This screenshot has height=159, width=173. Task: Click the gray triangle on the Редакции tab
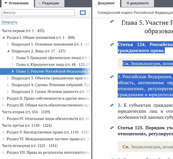pyautogui.click(x=39, y=3)
